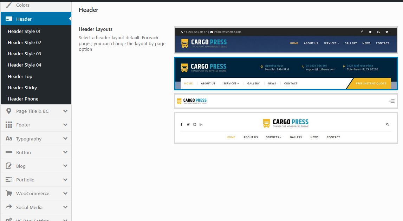The height and width of the screenshot is (221, 403).
Task: Go to Header Phone settings
Action: 23,99
